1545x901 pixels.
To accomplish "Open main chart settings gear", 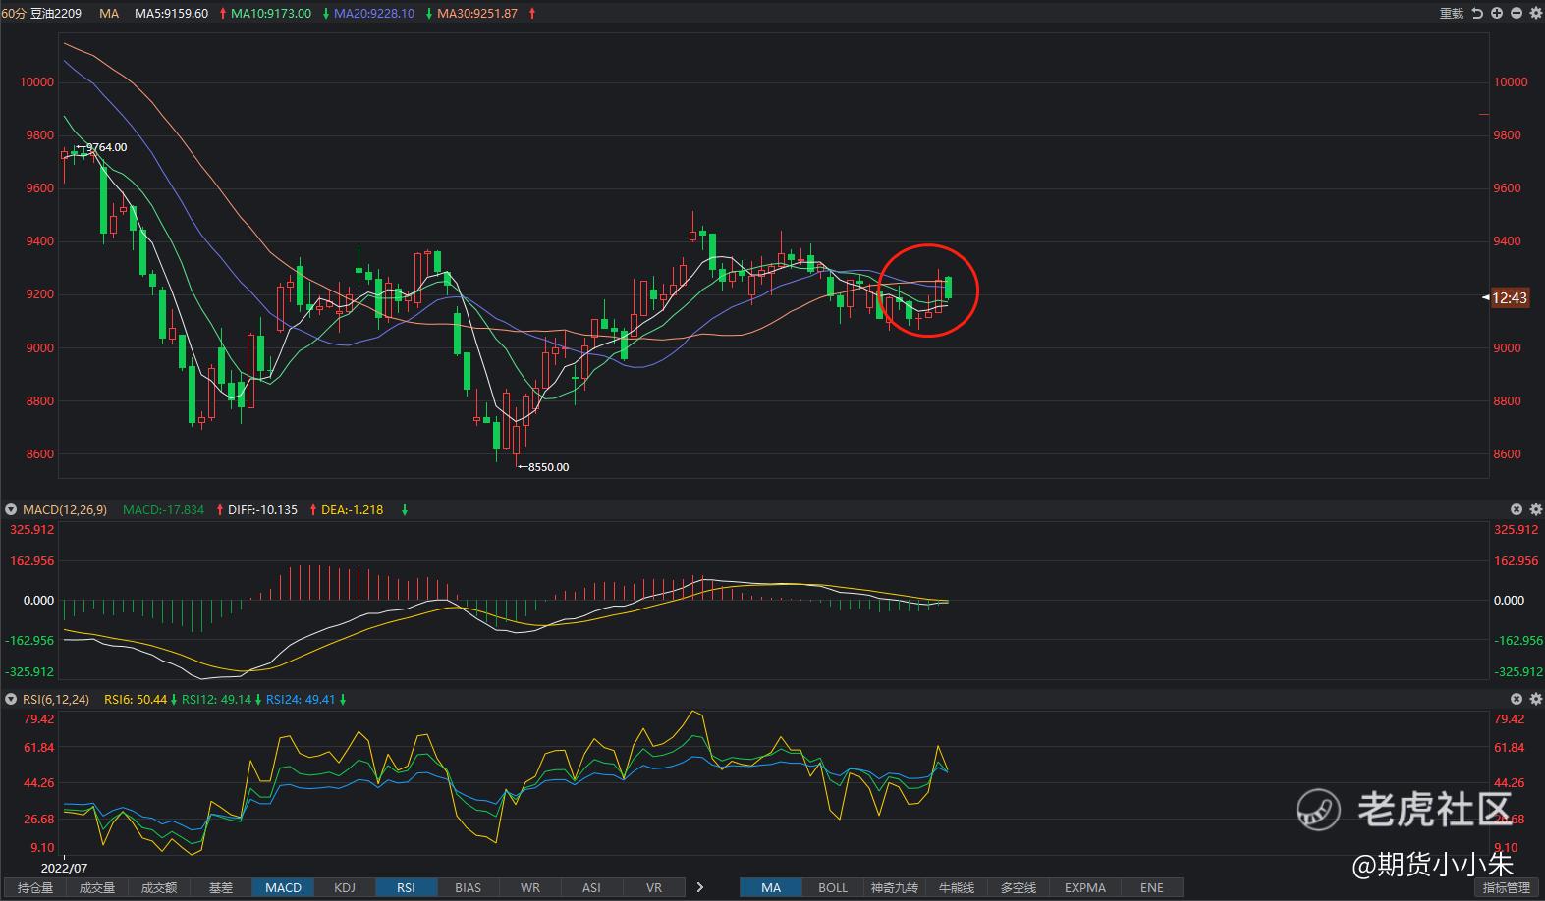I will coord(1536,14).
